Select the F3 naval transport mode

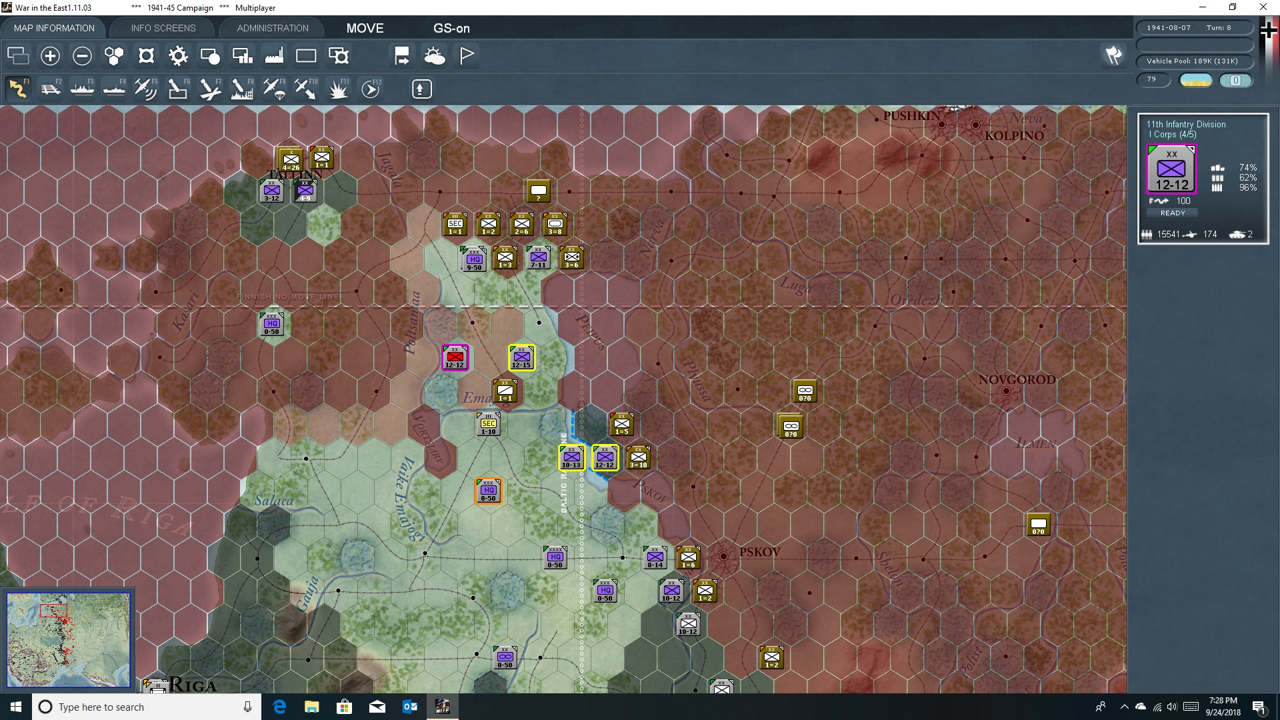click(82, 89)
